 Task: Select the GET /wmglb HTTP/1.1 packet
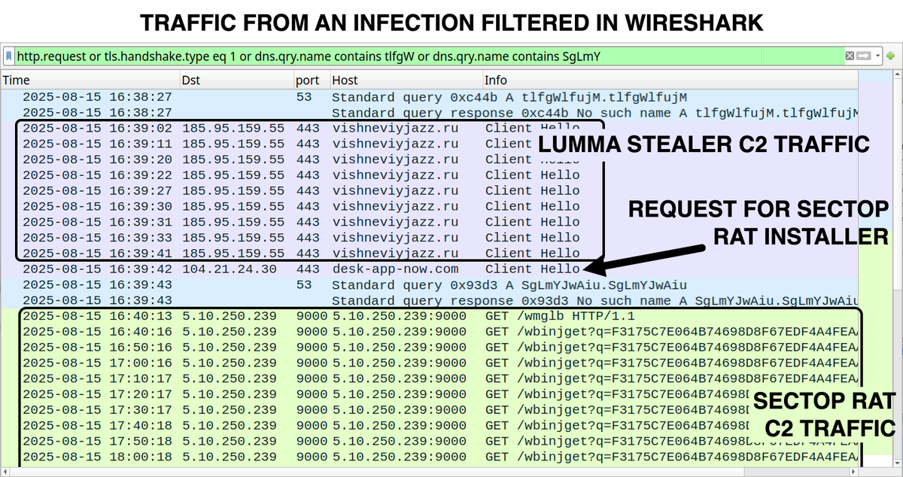tap(429, 316)
